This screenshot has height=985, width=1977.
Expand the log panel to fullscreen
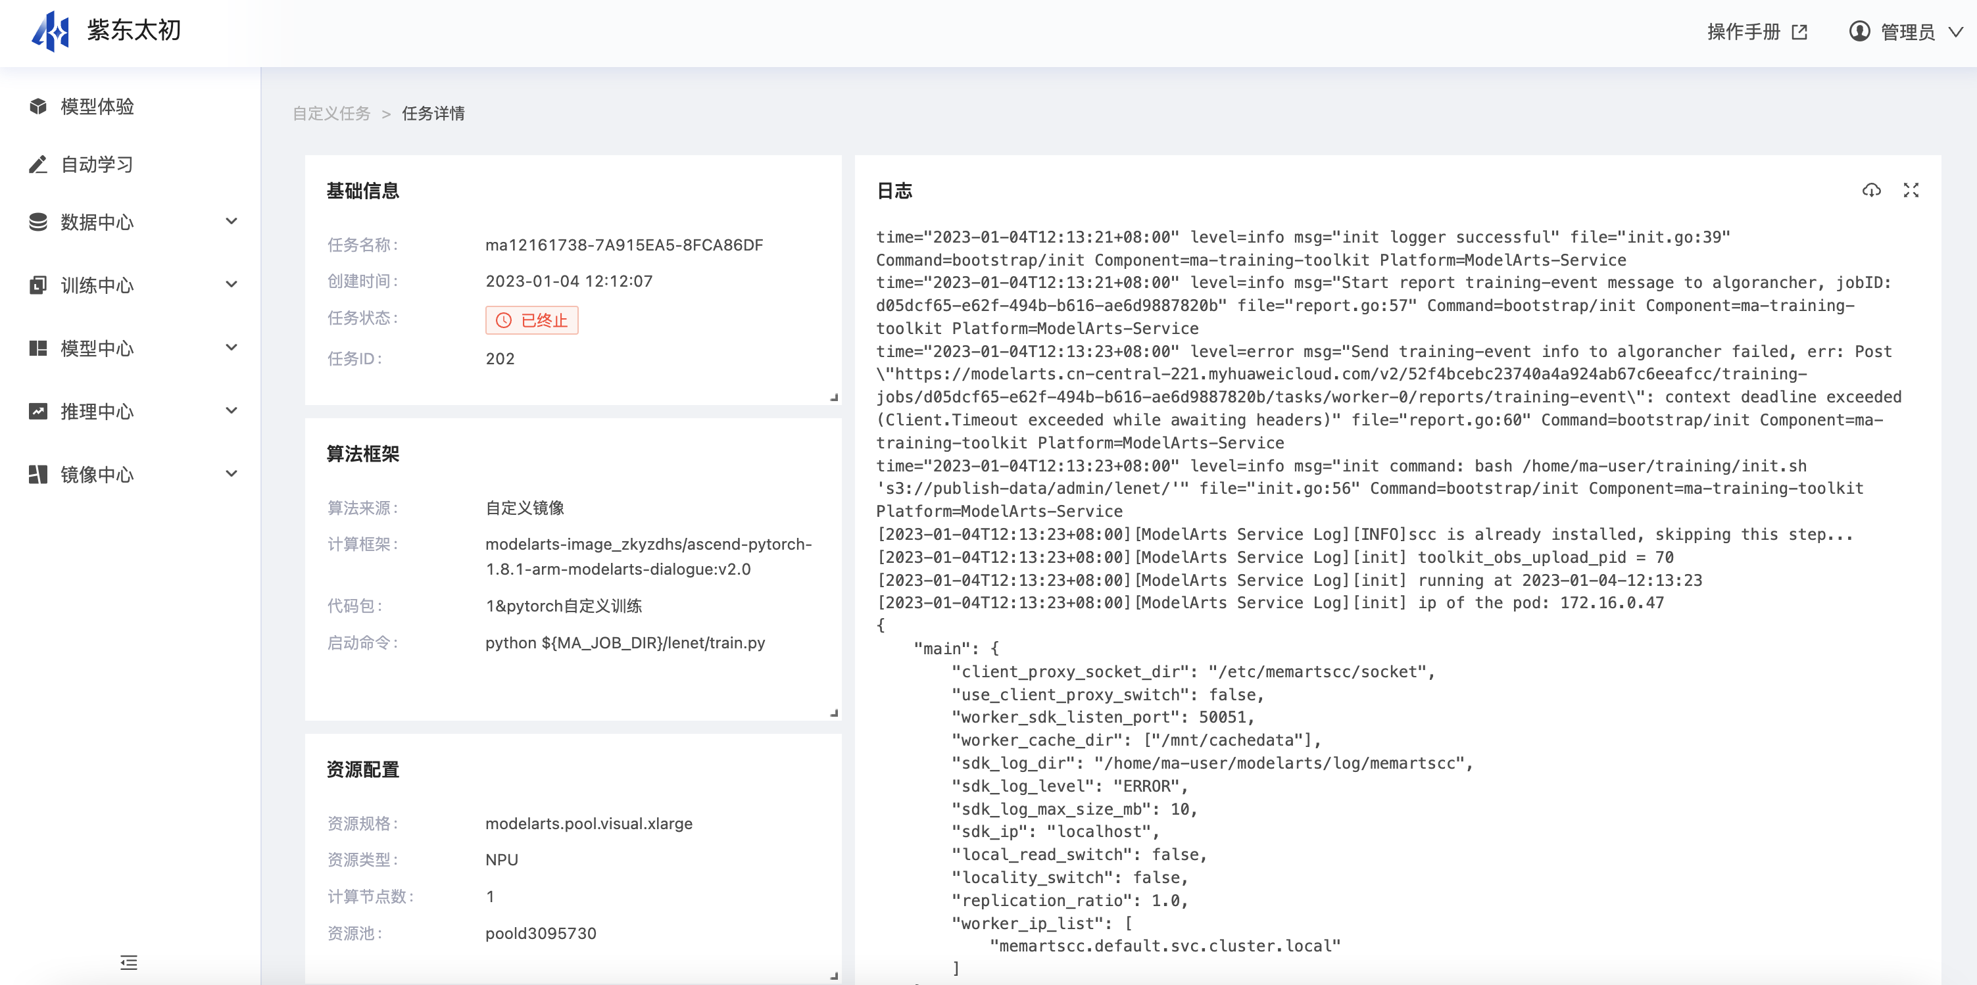pos(1911,190)
